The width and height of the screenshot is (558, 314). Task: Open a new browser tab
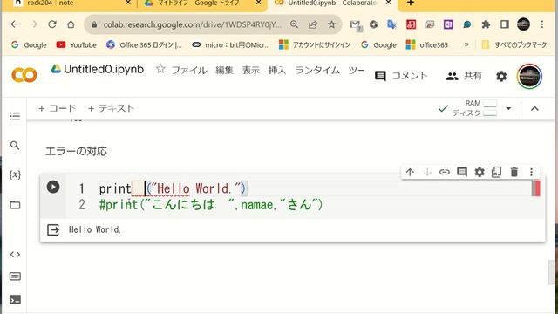click(x=411, y=3)
